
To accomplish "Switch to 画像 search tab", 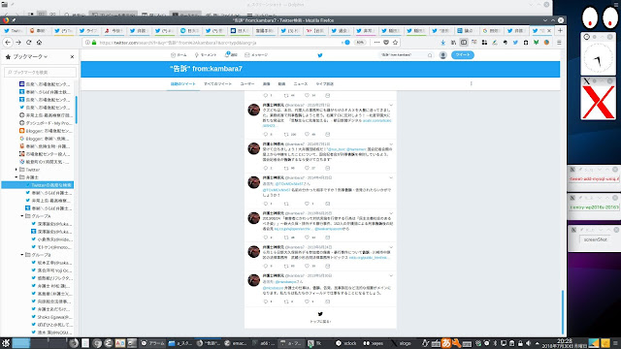I will pyautogui.click(x=266, y=84).
